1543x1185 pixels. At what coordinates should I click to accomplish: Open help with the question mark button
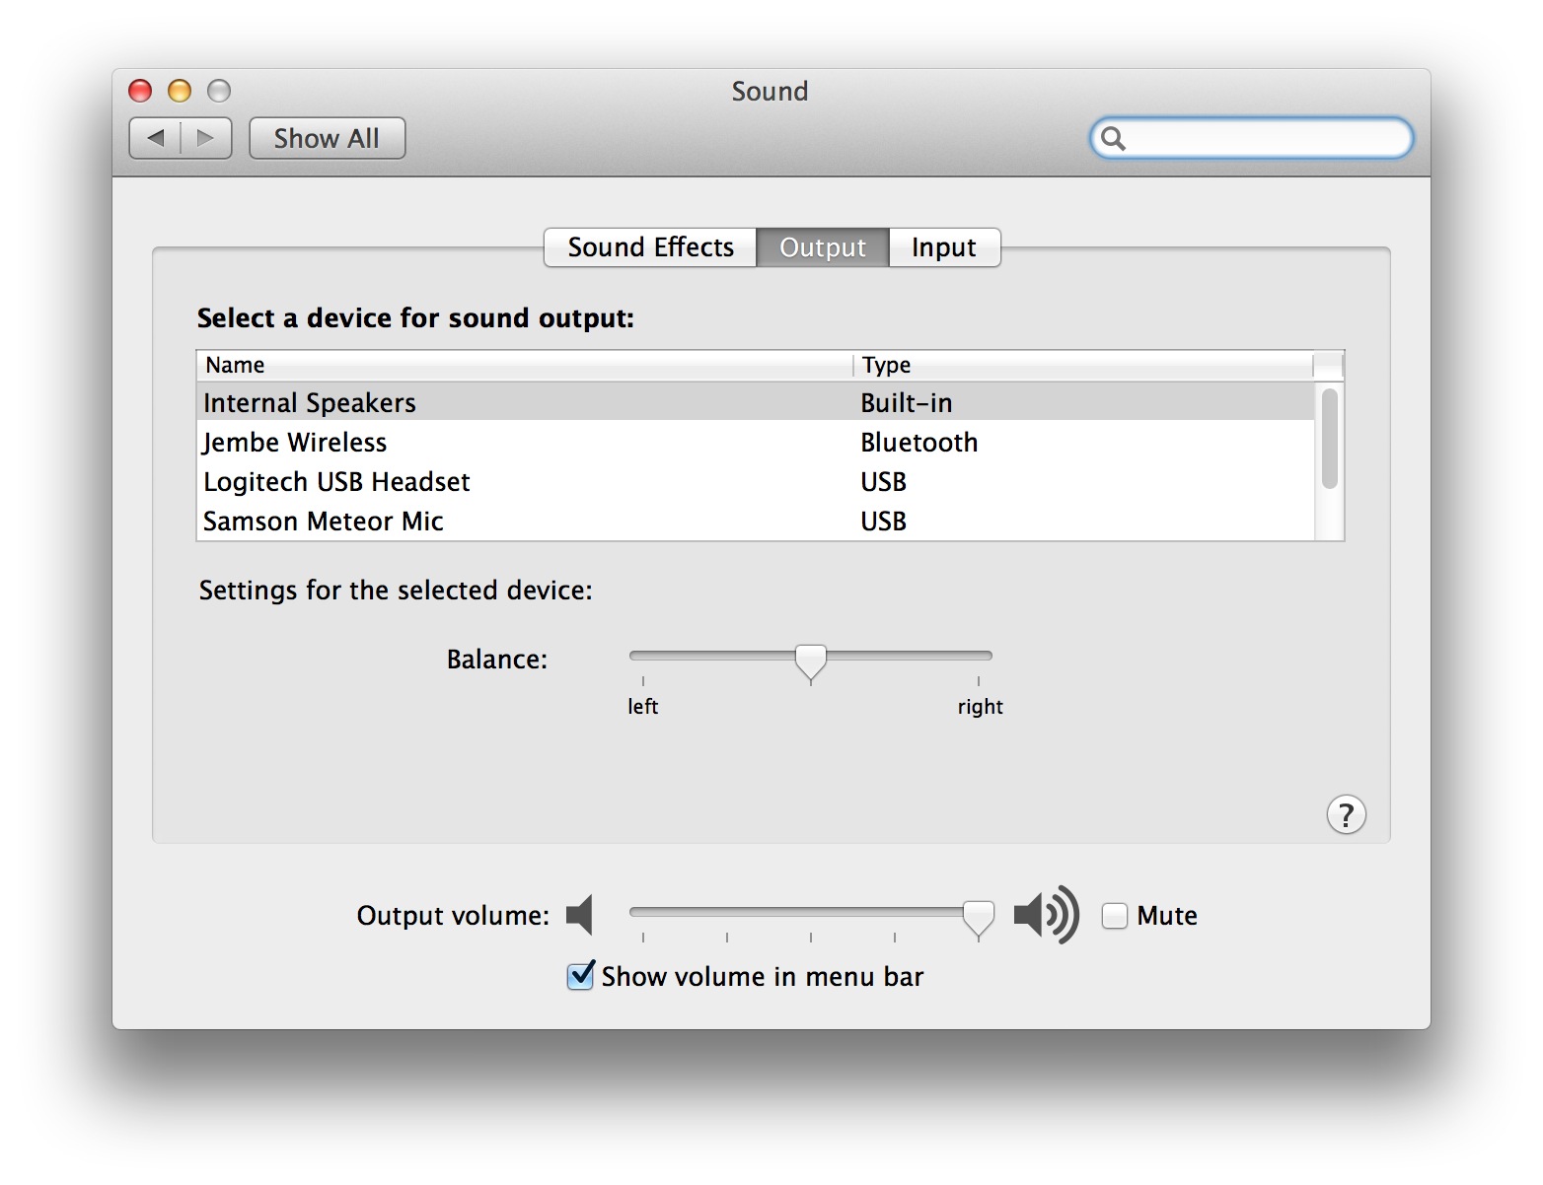[1346, 815]
